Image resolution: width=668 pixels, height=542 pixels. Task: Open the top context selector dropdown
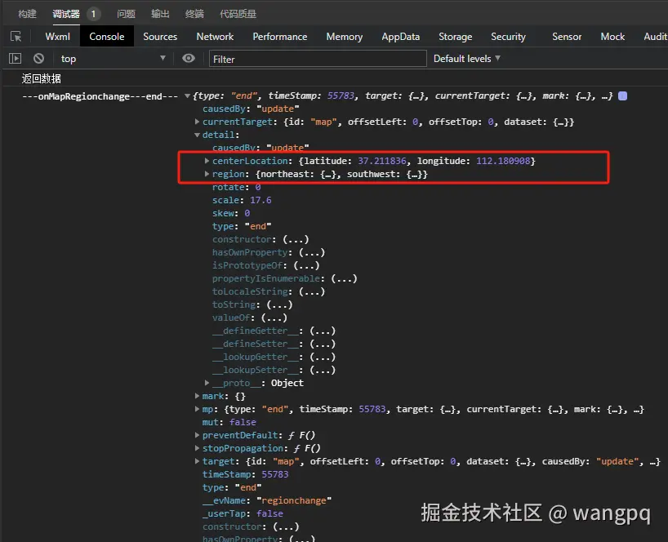tap(113, 58)
